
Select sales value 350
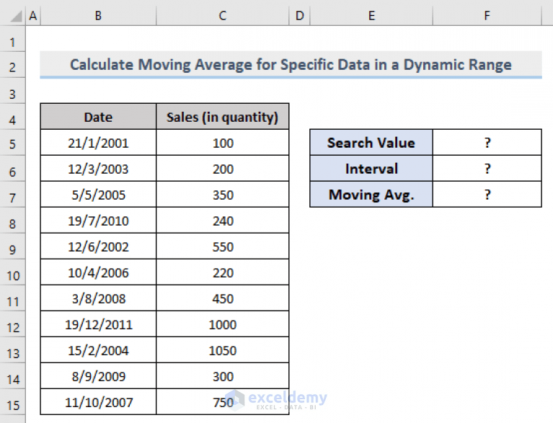coord(223,195)
